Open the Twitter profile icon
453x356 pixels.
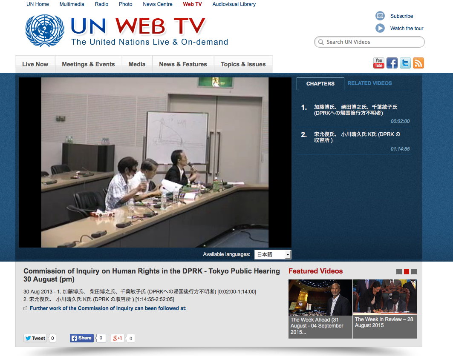(405, 63)
